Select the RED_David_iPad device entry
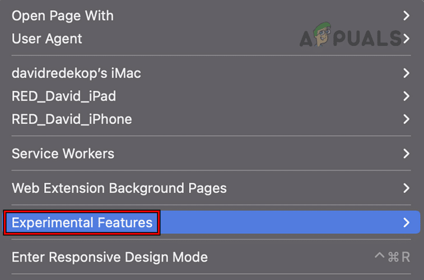Image resolution: width=424 pixels, height=280 pixels. (x=64, y=96)
